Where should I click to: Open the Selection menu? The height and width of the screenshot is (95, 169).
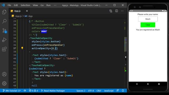[25, 5]
